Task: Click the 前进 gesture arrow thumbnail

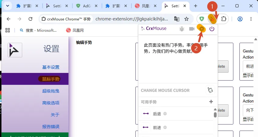Action: coord(146,127)
